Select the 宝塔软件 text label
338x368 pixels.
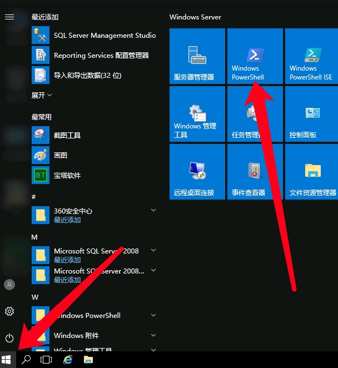point(67,175)
